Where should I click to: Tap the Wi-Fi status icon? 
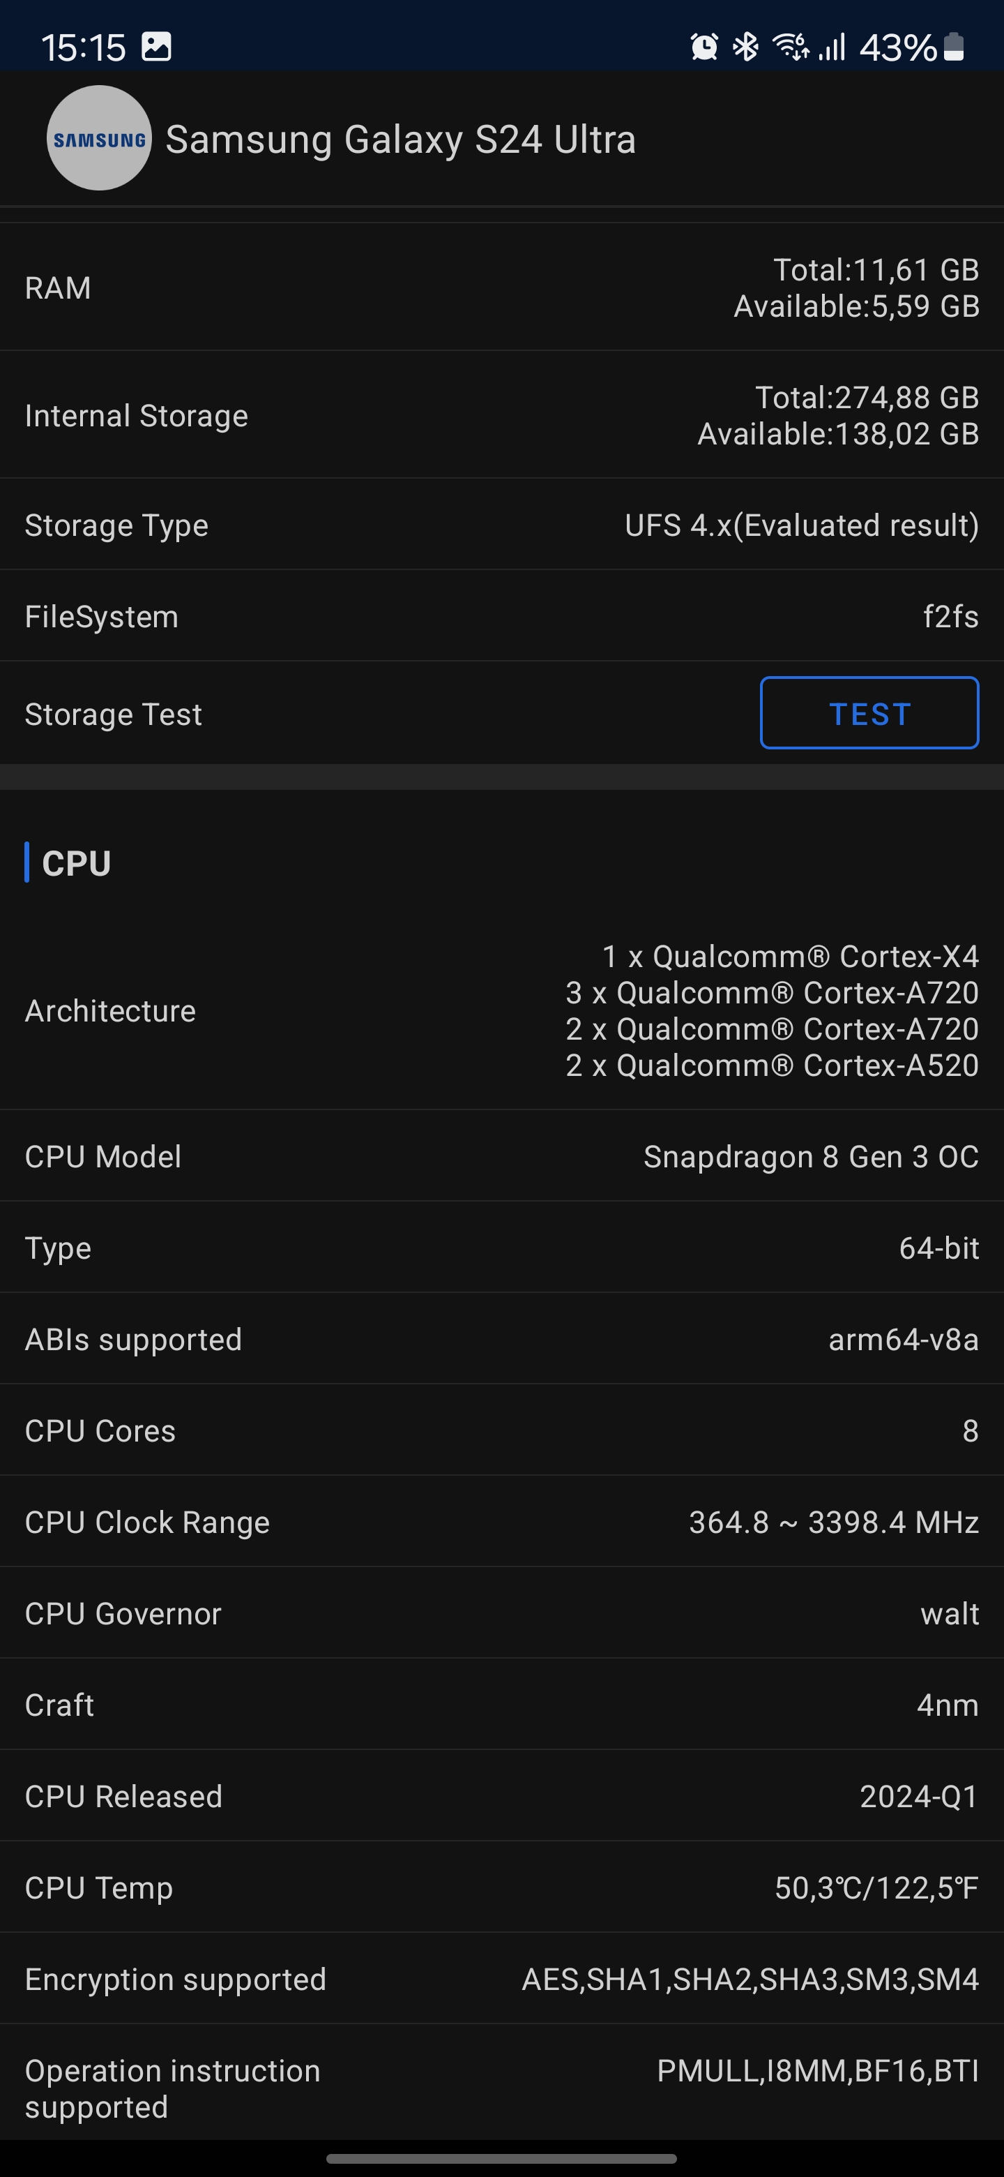[x=791, y=47]
